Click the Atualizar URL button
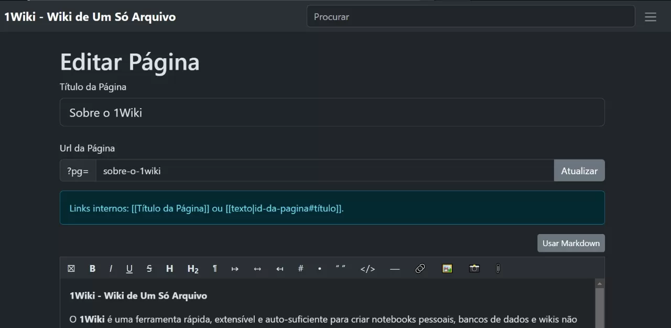The width and height of the screenshot is (671, 328). tap(579, 171)
